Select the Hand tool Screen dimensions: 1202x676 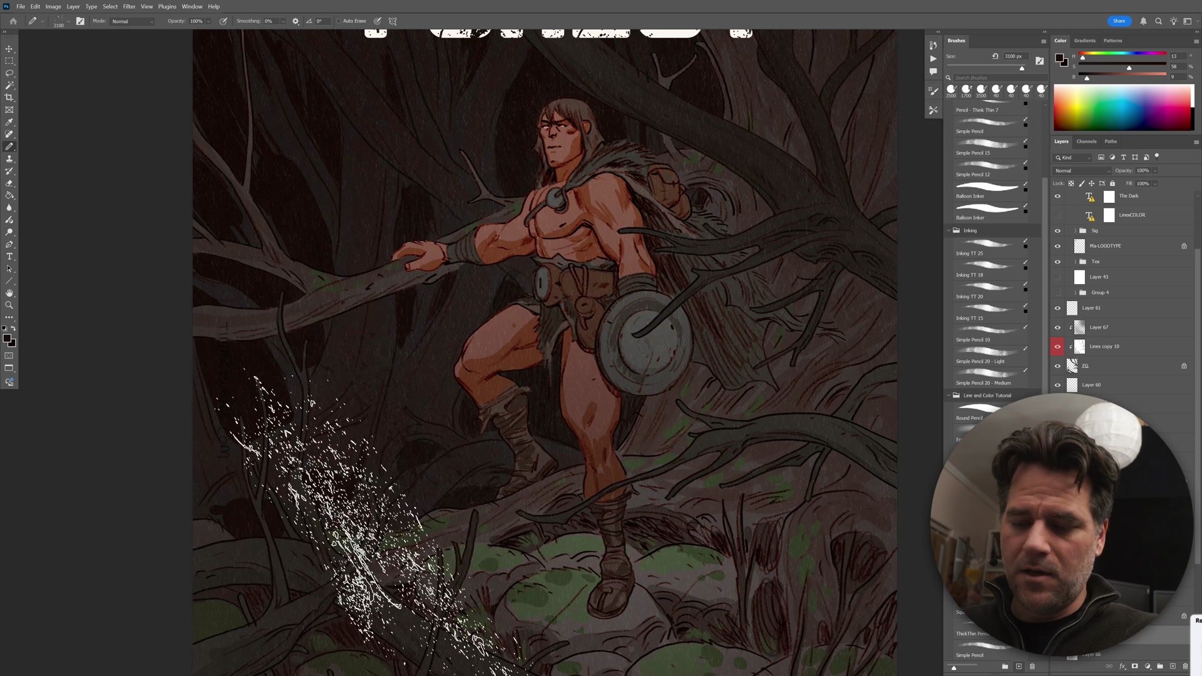[9, 293]
